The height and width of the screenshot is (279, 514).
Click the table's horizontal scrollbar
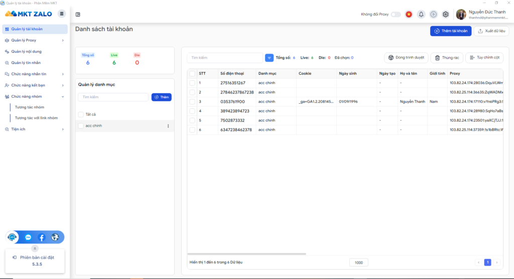pyautogui.click(x=246, y=254)
